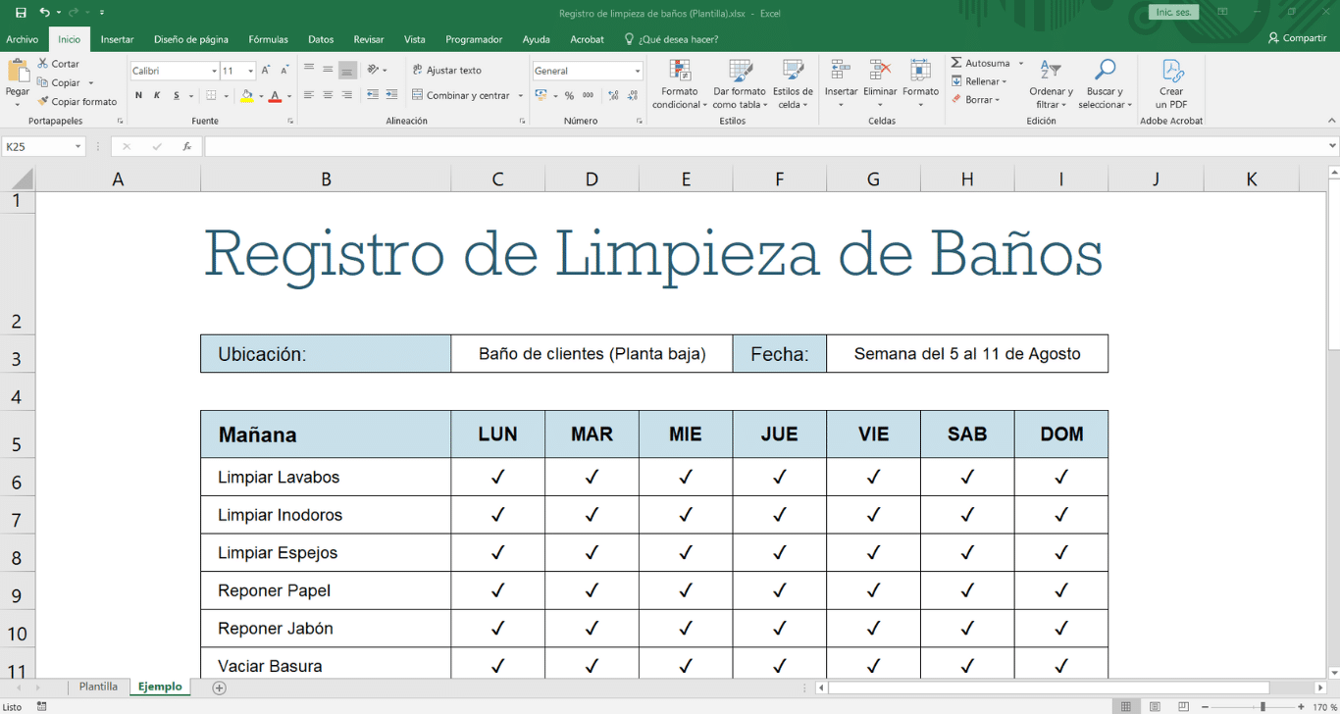The width and height of the screenshot is (1340, 714).
Task: Click inside the formula bar
Action: point(589,147)
